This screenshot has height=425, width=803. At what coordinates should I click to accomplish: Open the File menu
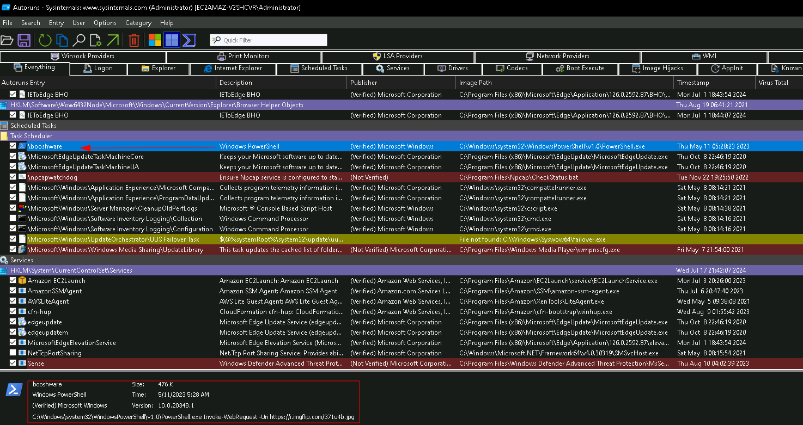point(8,23)
